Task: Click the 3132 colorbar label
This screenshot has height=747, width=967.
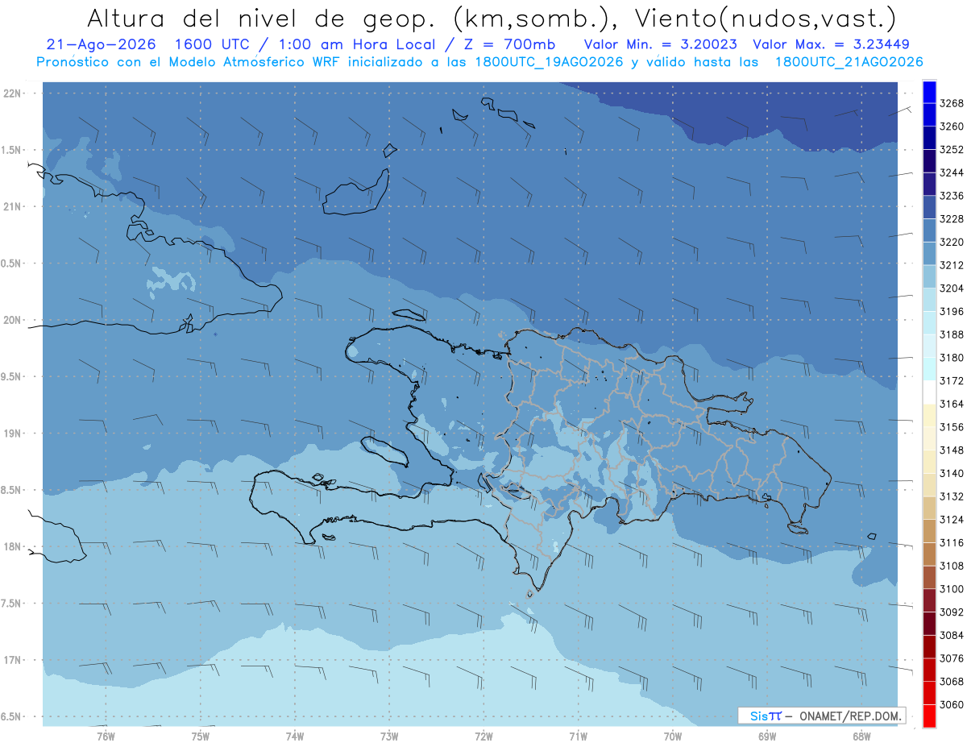Action: pyautogui.click(x=952, y=497)
